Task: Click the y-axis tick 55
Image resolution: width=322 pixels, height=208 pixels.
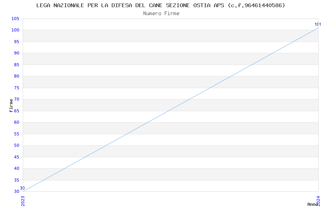Action: coord(16,134)
